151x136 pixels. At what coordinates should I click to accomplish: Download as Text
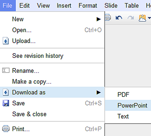pos(128,116)
